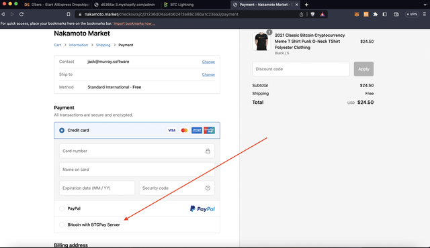
Task: Open the DSers extension icon
Action: tap(365, 14)
